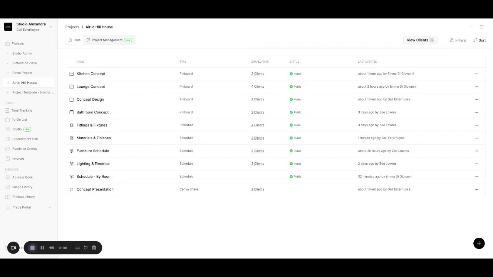Open more options for Kitchen Concept row

coord(476,74)
